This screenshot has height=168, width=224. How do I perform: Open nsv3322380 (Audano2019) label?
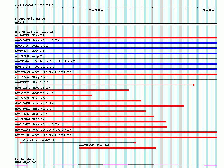pos(32,88)
